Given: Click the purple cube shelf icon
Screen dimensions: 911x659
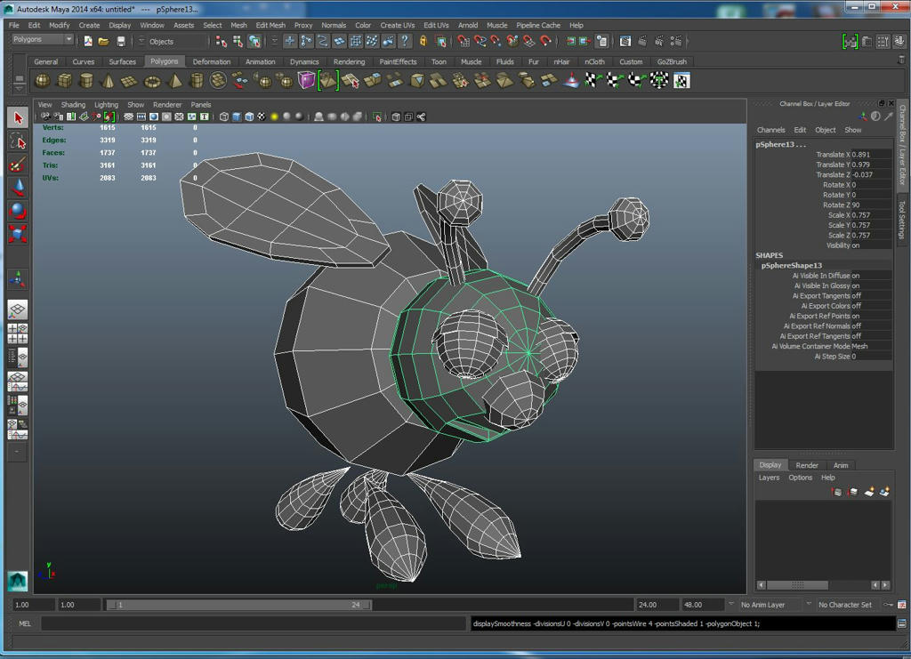Looking at the screenshot, I should pyautogui.click(x=306, y=80).
